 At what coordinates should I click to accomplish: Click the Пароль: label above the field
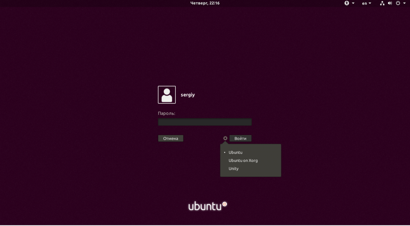click(x=167, y=113)
